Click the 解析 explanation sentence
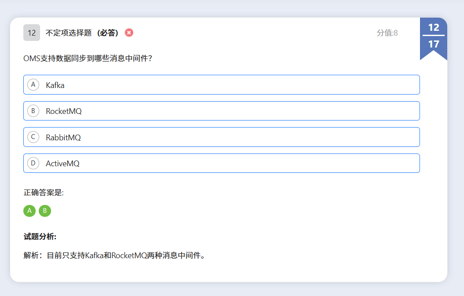 (114, 256)
